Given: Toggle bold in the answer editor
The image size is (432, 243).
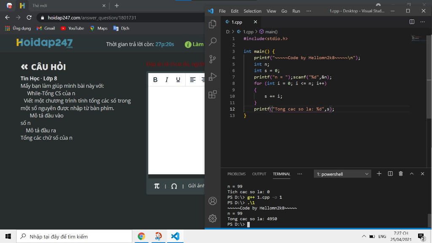Looking at the screenshot, I should 155,80.
